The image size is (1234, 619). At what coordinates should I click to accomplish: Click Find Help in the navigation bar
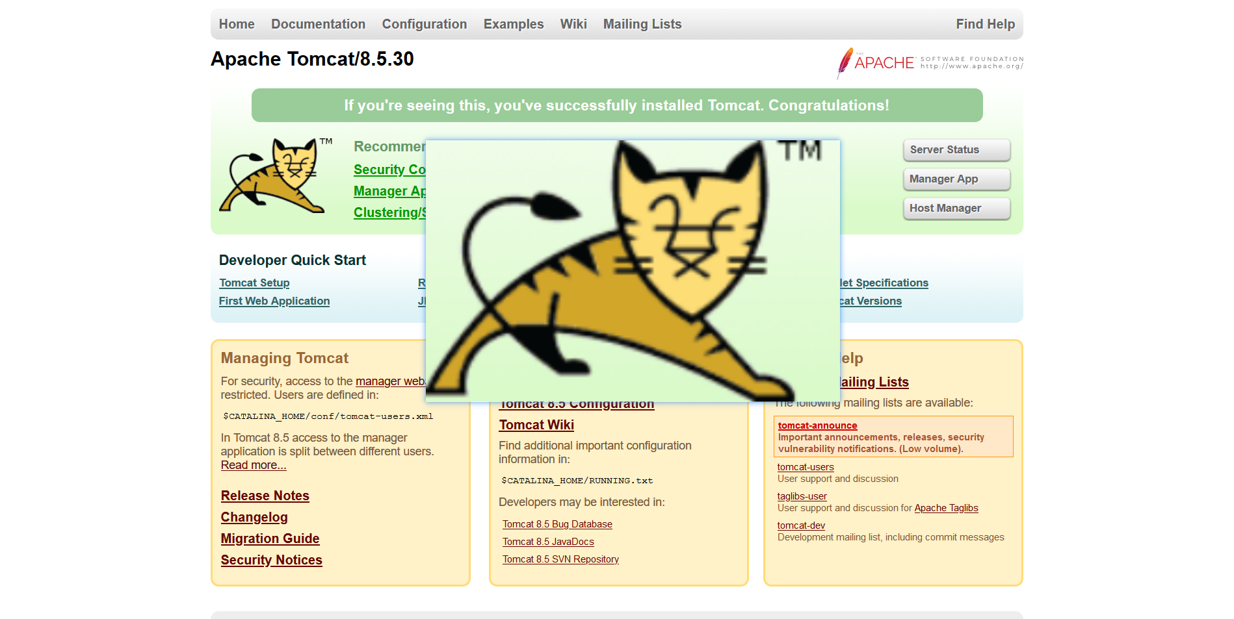pyautogui.click(x=985, y=24)
